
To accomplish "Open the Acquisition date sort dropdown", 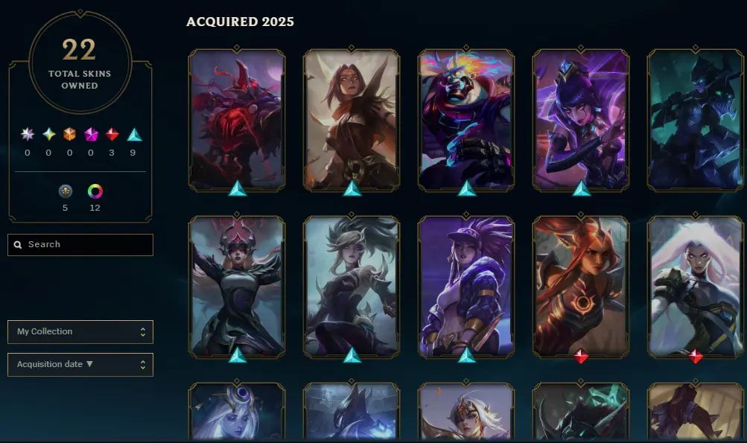I will (80, 365).
